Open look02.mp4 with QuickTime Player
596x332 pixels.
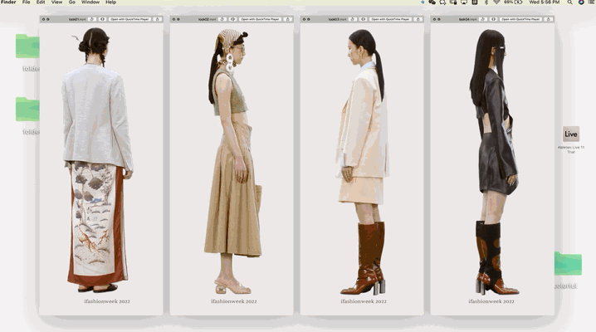(261, 19)
